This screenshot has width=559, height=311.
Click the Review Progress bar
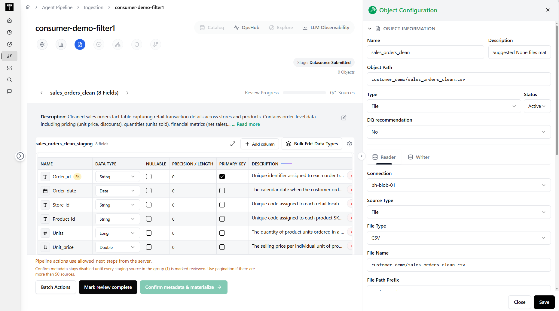pos(304,93)
